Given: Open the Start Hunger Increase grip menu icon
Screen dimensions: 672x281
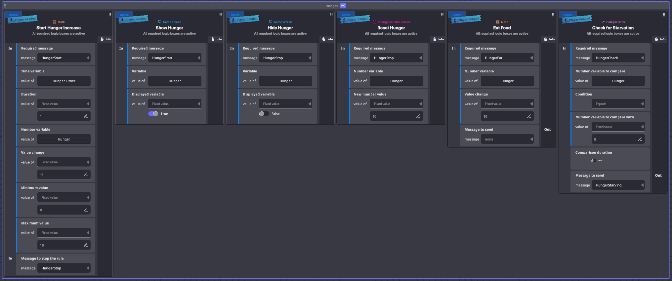Looking at the screenshot, I should (110, 15).
